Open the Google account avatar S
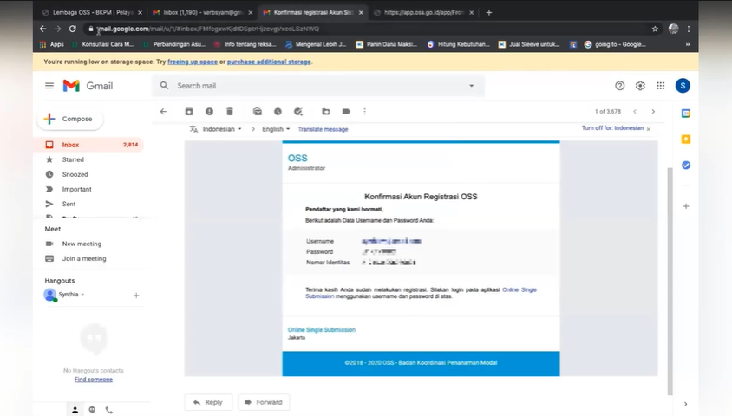 click(x=683, y=86)
